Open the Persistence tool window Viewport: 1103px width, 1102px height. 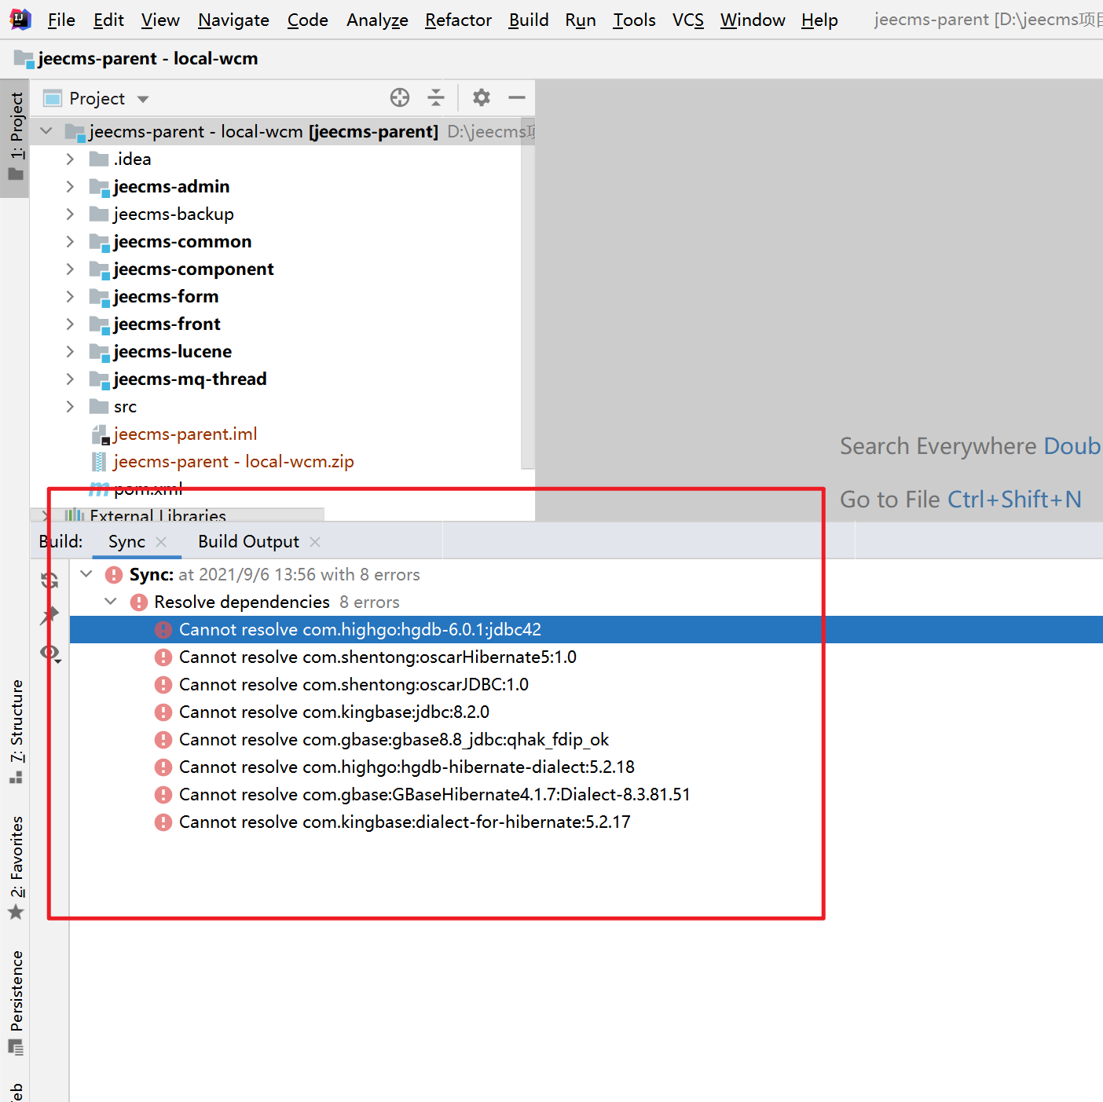pos(16,1003)
